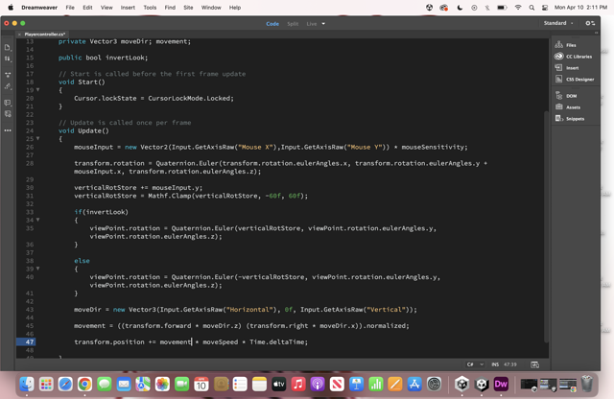Open the Standard workspace dropdown
Image resolution: width=614 pixels, height=399 pixels.
(x=558, y=23)
